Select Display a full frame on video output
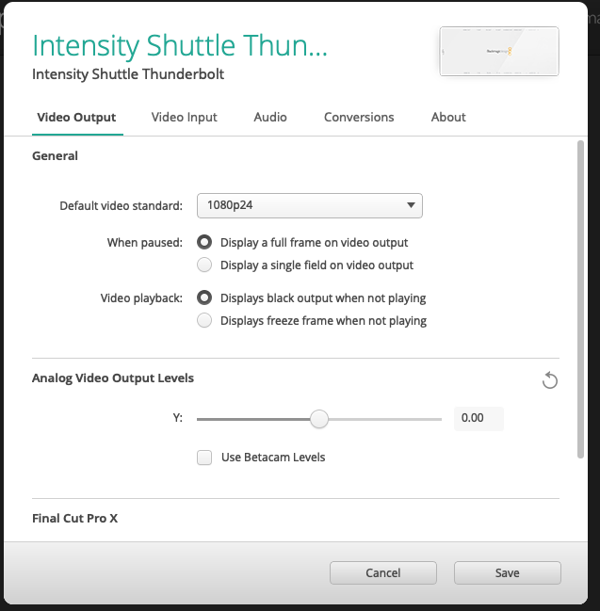 pyautogui.click(x=204, y=242)
